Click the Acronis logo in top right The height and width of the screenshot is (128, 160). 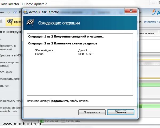[156, 12]
